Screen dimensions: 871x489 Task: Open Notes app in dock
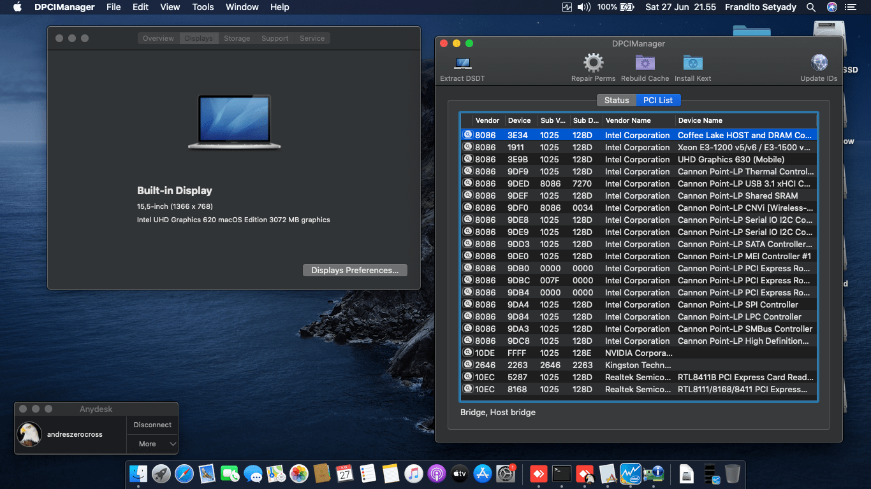(x=391, y=474)
